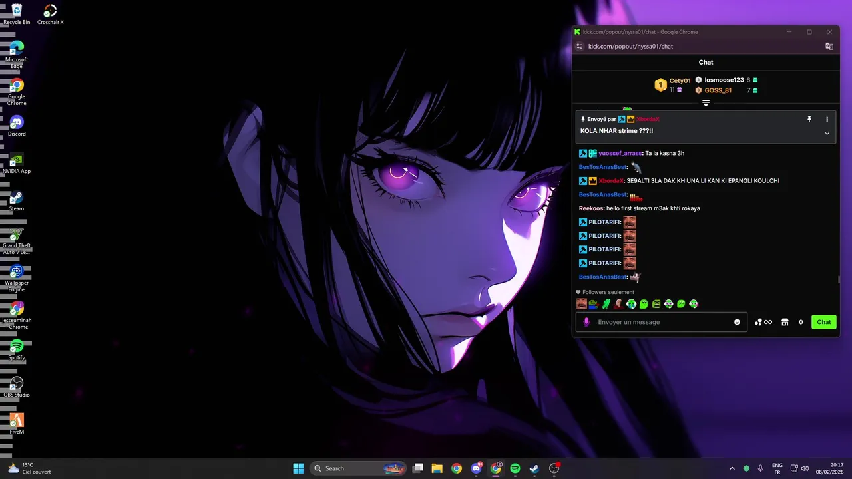Select the FiveM desktop shortcut

click(x=17, y=424)
